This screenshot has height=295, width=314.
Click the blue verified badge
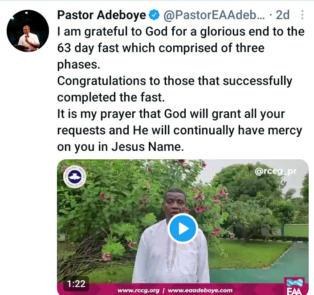[x=154, y=15]
